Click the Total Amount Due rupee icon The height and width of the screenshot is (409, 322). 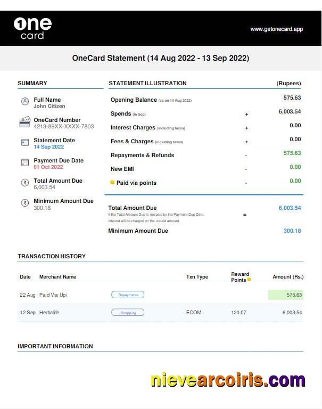tap(24, 183)
